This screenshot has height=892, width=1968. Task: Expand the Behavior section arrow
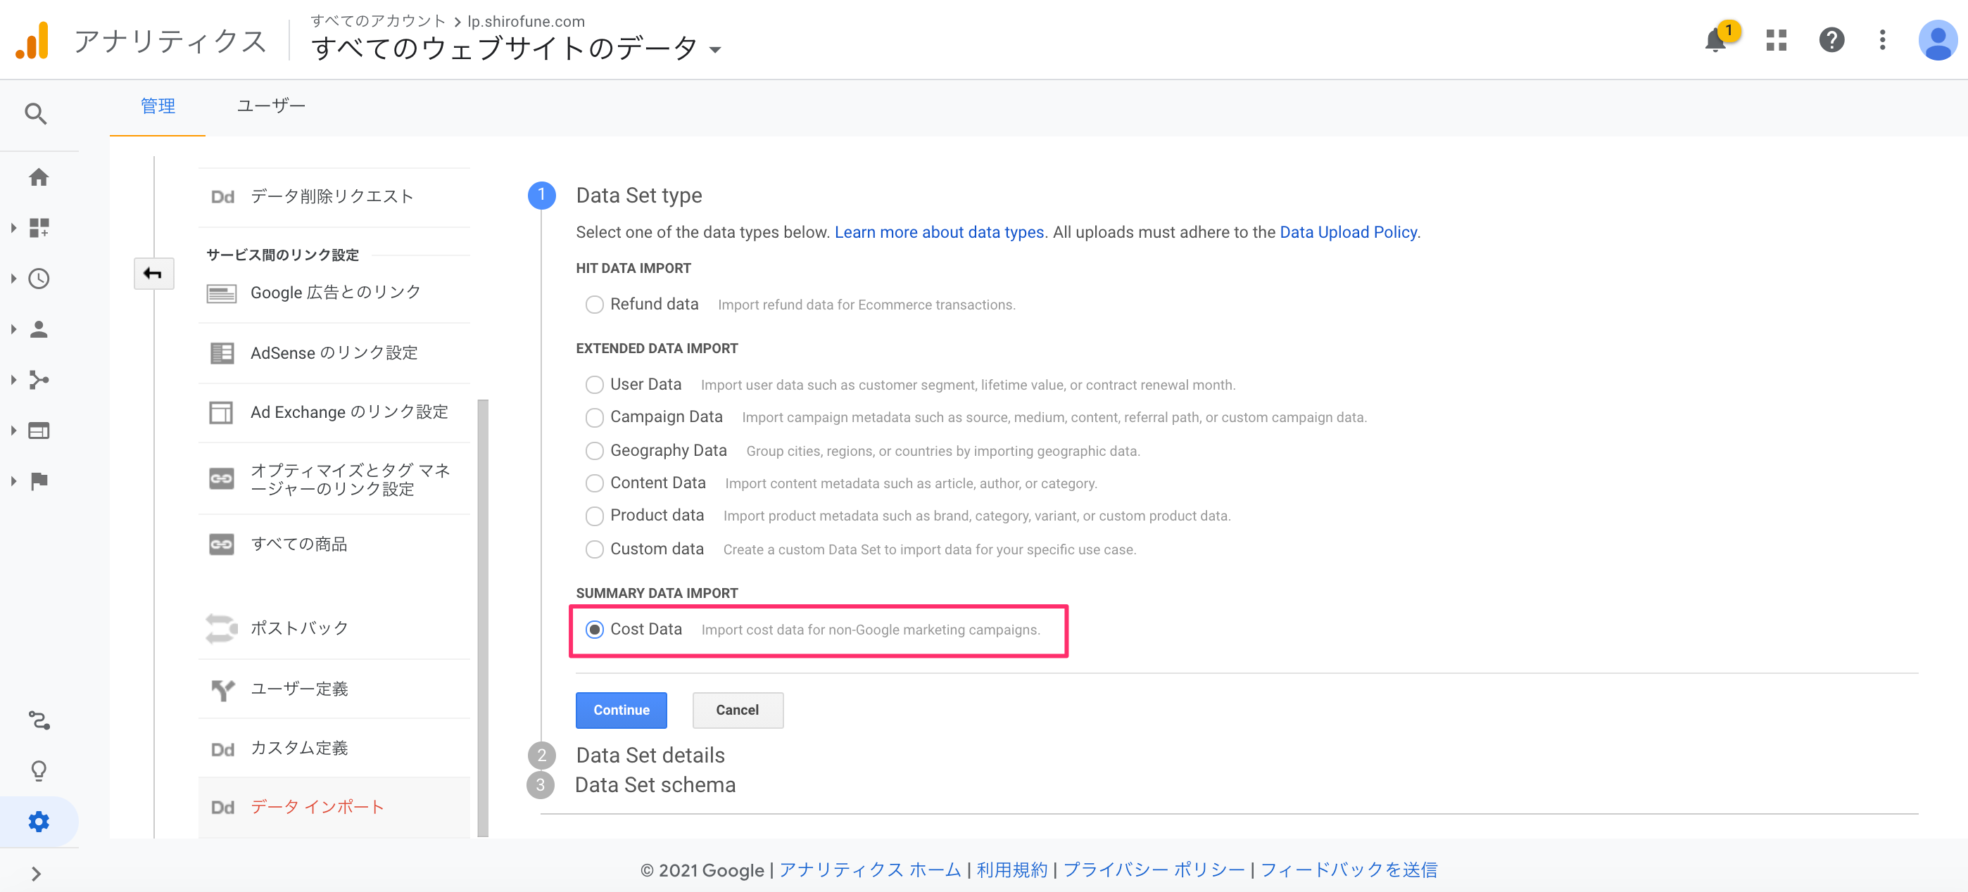[x=13, y=431]
